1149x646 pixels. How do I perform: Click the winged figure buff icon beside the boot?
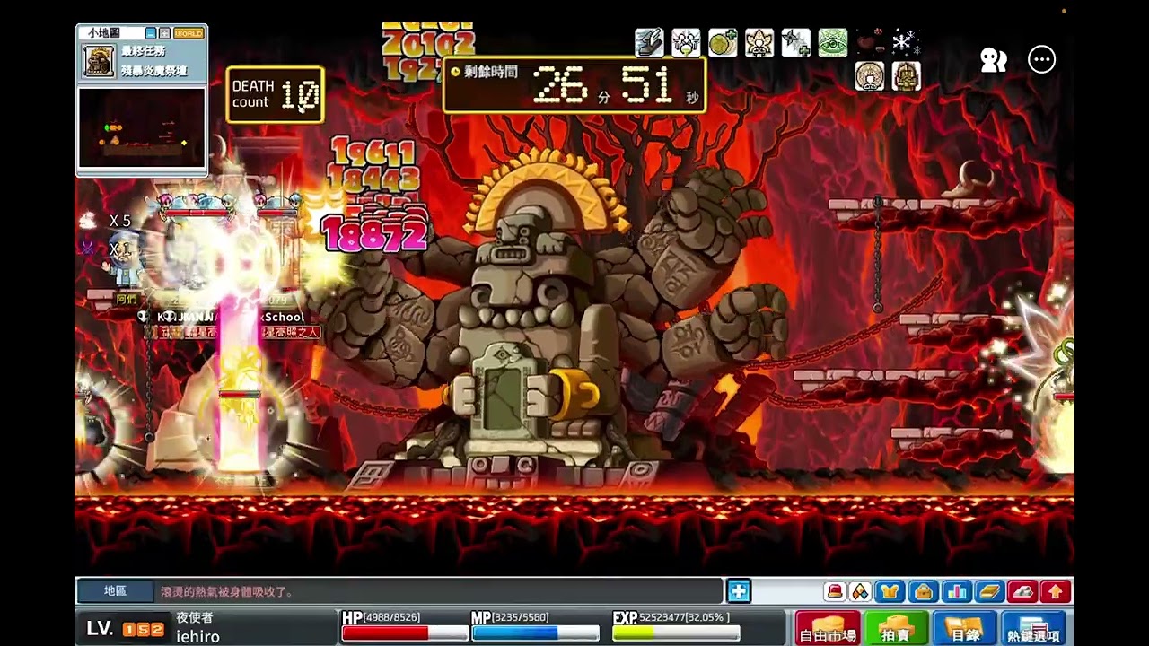click(686, 42)
